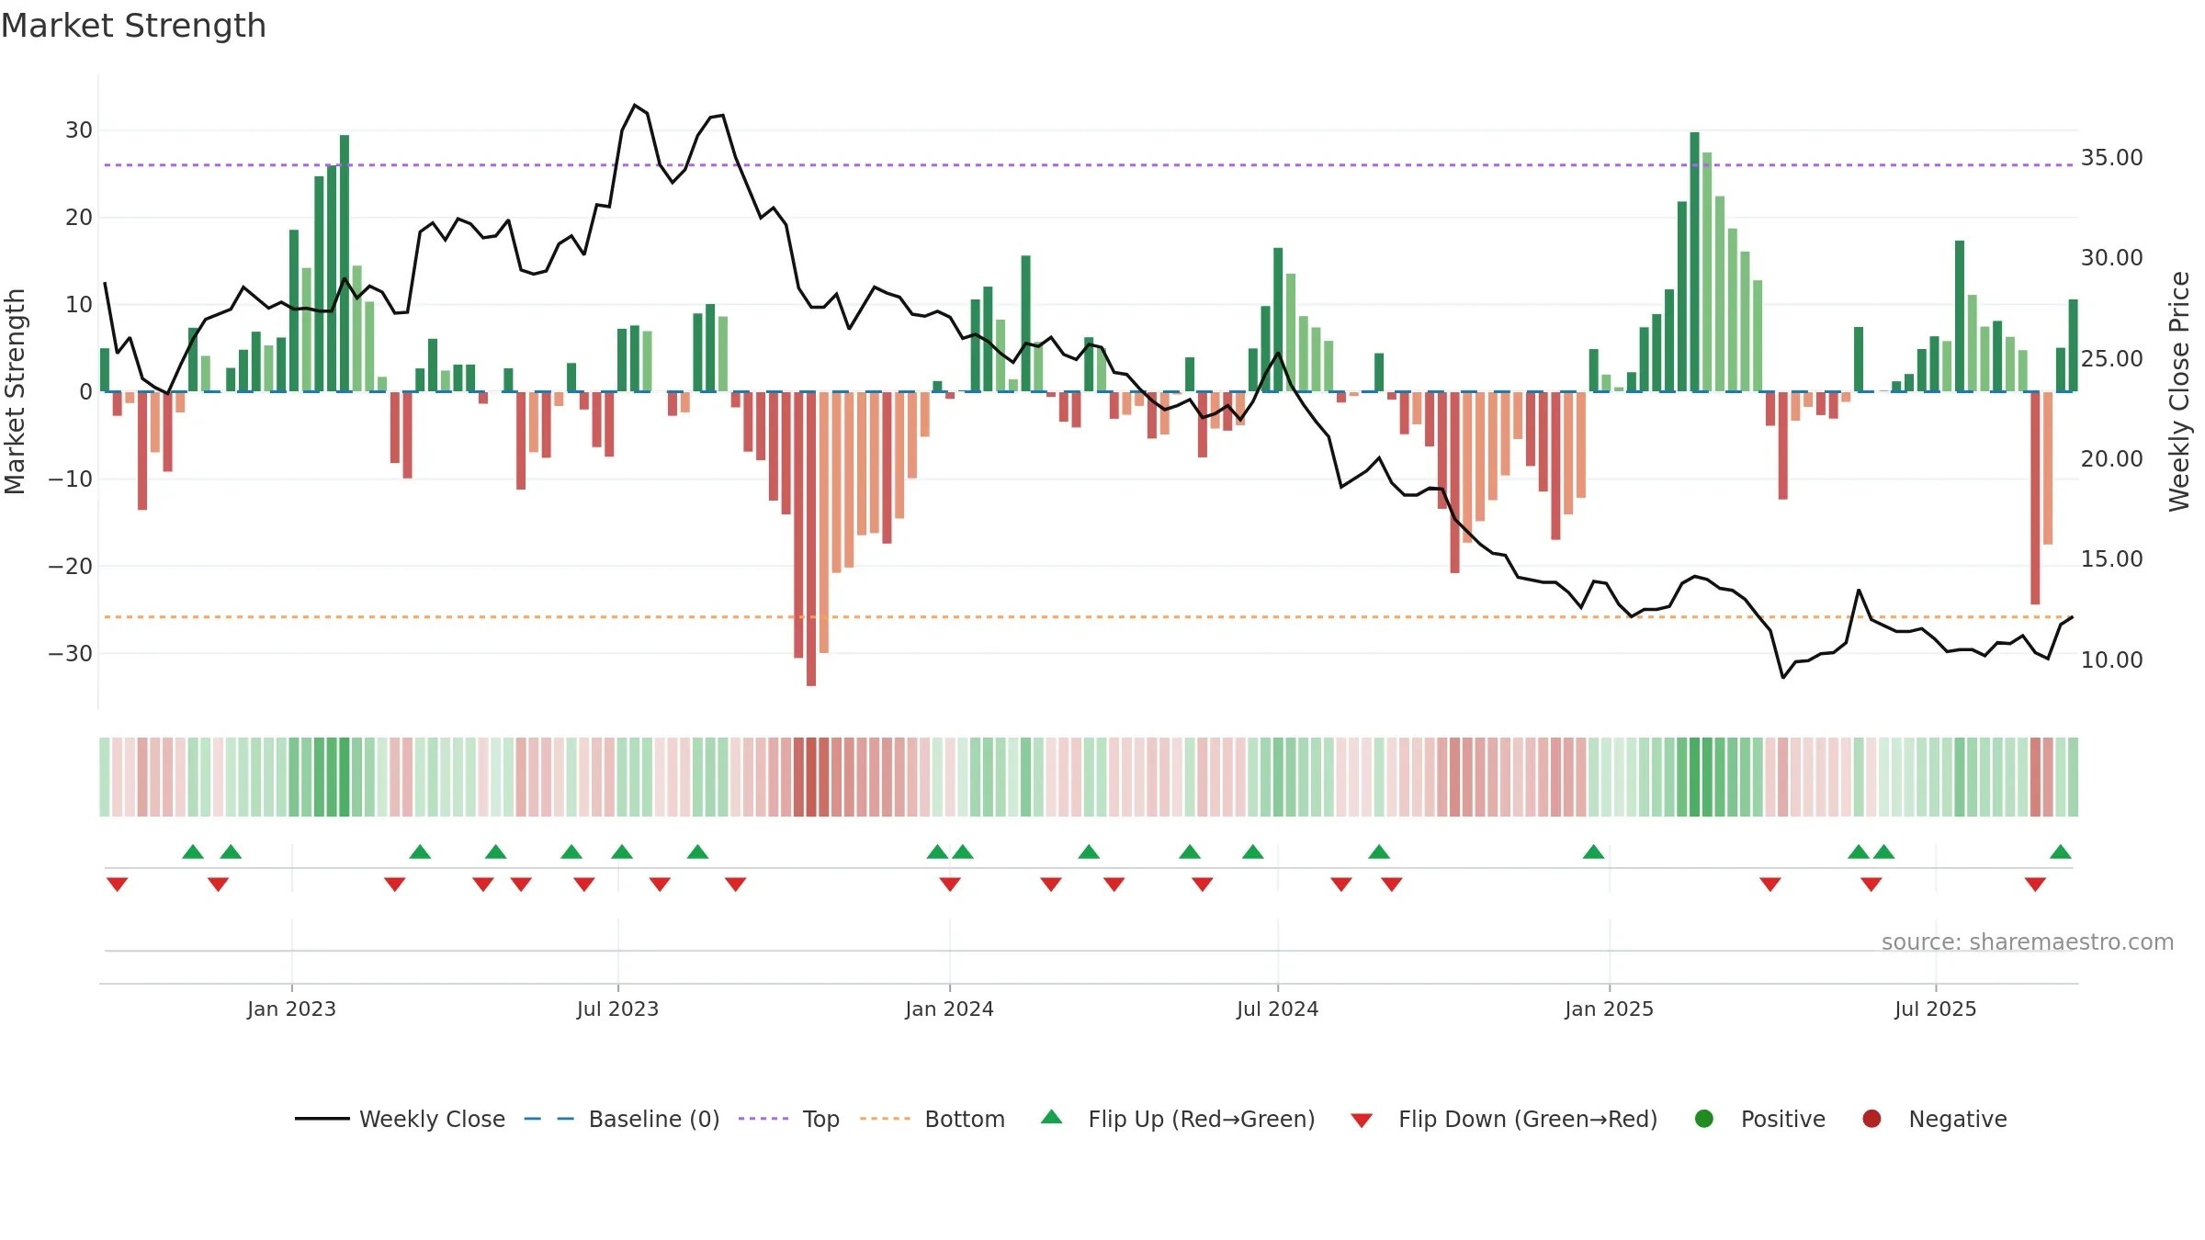Select the Jul 2024 x-axis label
Screen dimensions: 2205x1240
pyautogui.click(x=1277, y=1009)
